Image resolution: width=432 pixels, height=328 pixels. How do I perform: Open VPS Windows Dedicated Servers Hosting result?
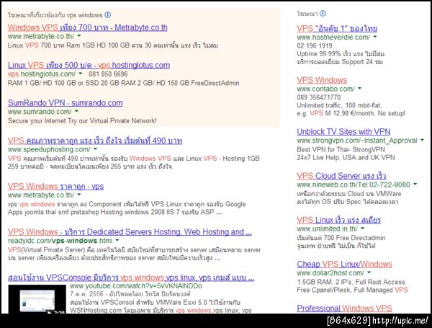pyautogui.click(x=130, y=232)
